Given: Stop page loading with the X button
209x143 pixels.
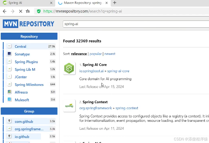Looking at the screenshot, I should tap(20, 11).
